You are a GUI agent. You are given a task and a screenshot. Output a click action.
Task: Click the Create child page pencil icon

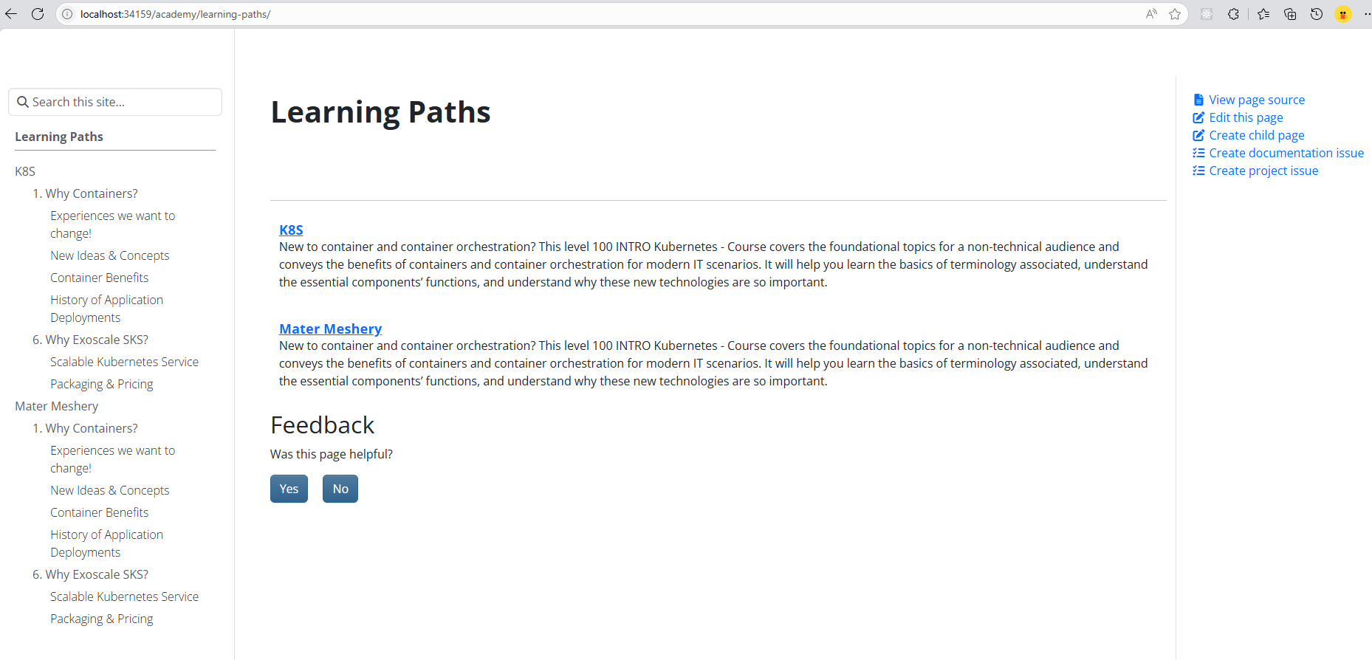pos(1198,134)
